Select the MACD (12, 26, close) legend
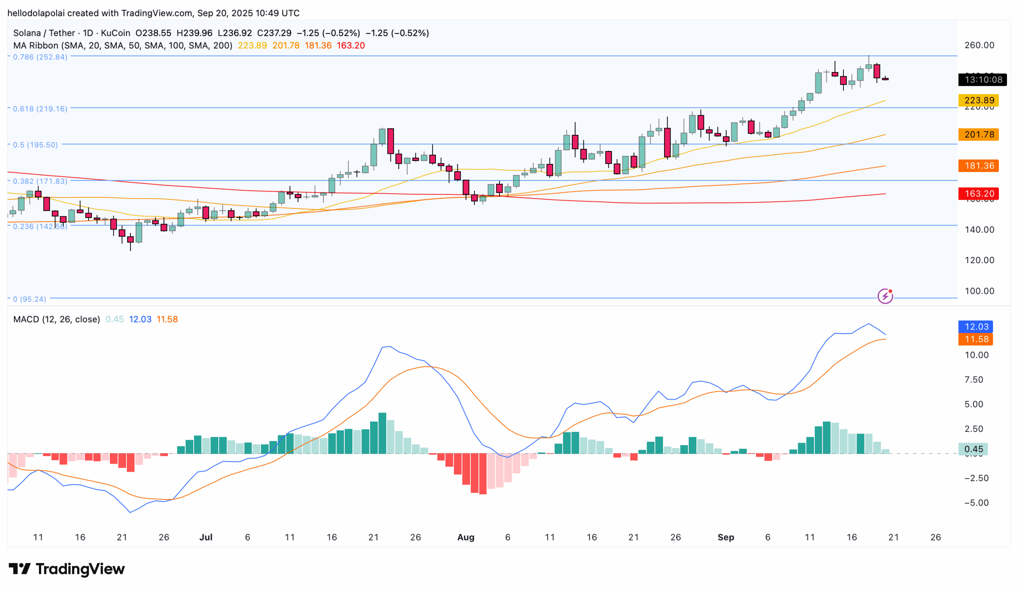This screenshot has height=591, width=1018. (56, 319)
